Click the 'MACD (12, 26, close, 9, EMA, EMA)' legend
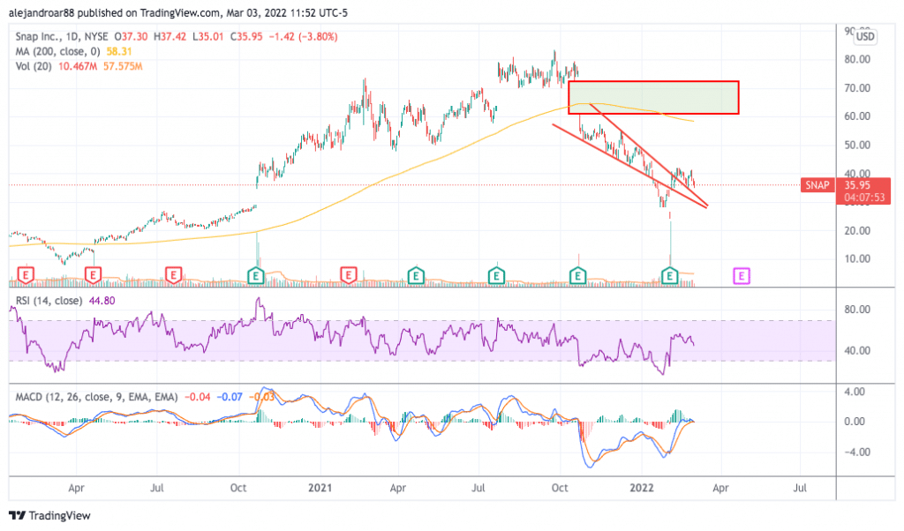This screenshot has height=531, width=904. point(96,397)
